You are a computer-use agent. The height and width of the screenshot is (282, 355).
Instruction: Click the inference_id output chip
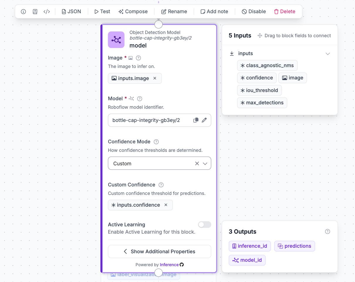coord(250,246)
